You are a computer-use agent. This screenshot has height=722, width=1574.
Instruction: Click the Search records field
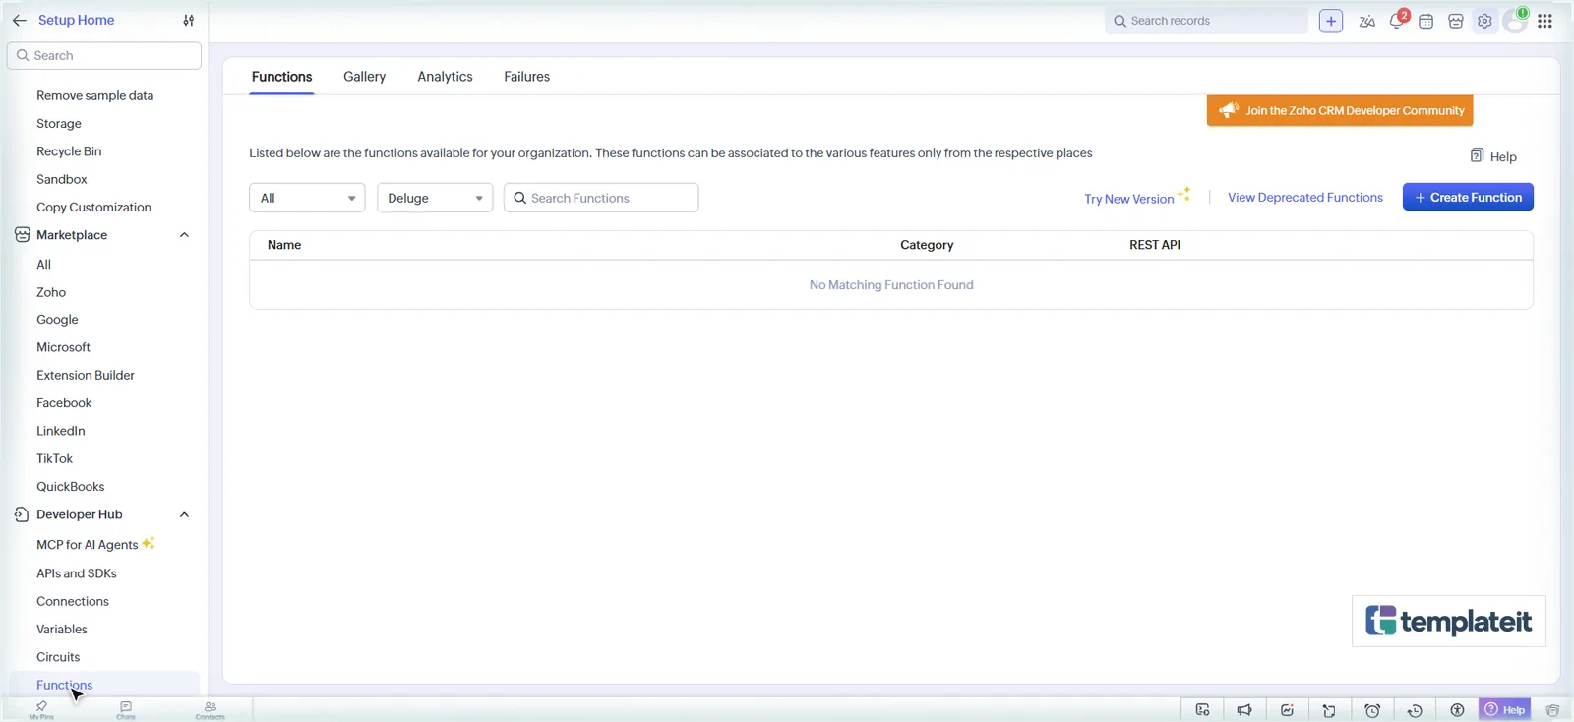pyautogui.click(x=1206, y=21)
